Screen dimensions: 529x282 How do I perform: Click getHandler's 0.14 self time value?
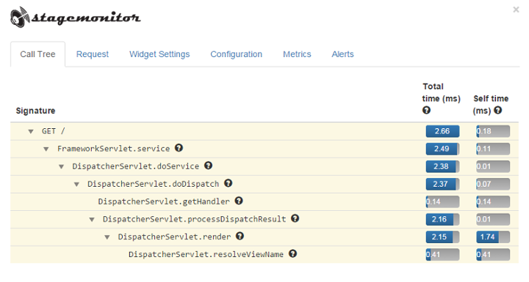483,201
